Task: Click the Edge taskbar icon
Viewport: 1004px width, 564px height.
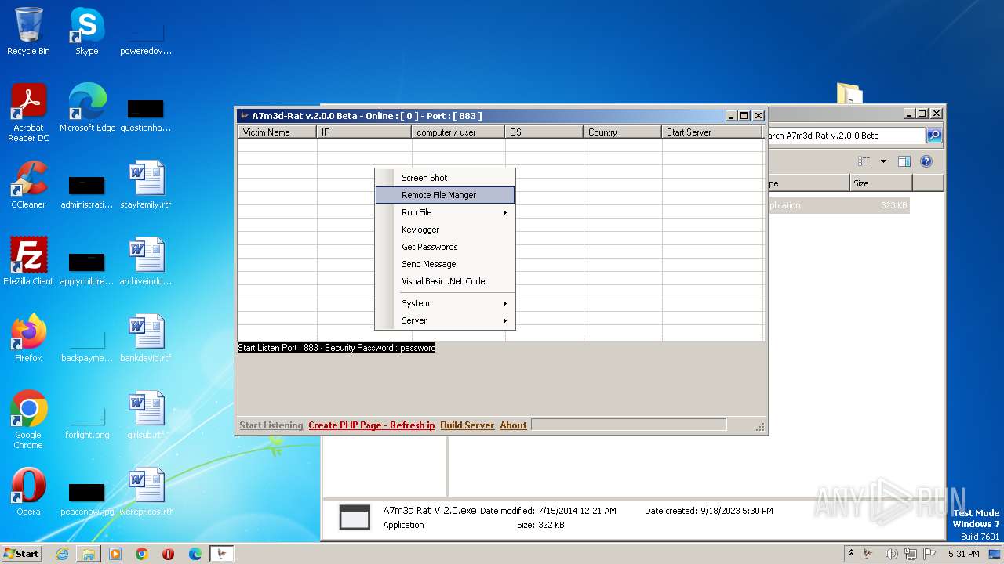Action: [195, 554]
